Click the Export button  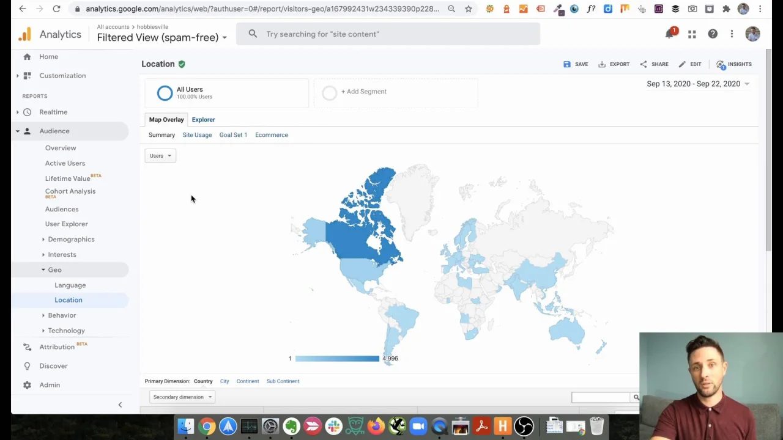(614, 64)
